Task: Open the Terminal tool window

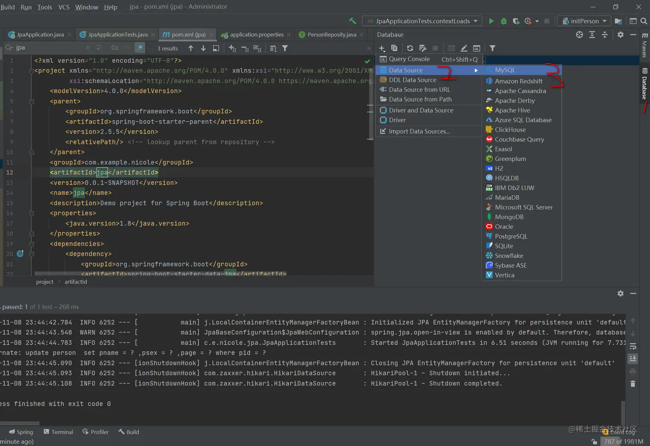Action: 58,432
